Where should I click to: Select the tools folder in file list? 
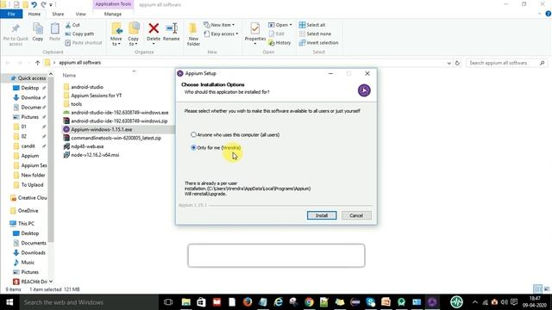click(x=72, y=104)
